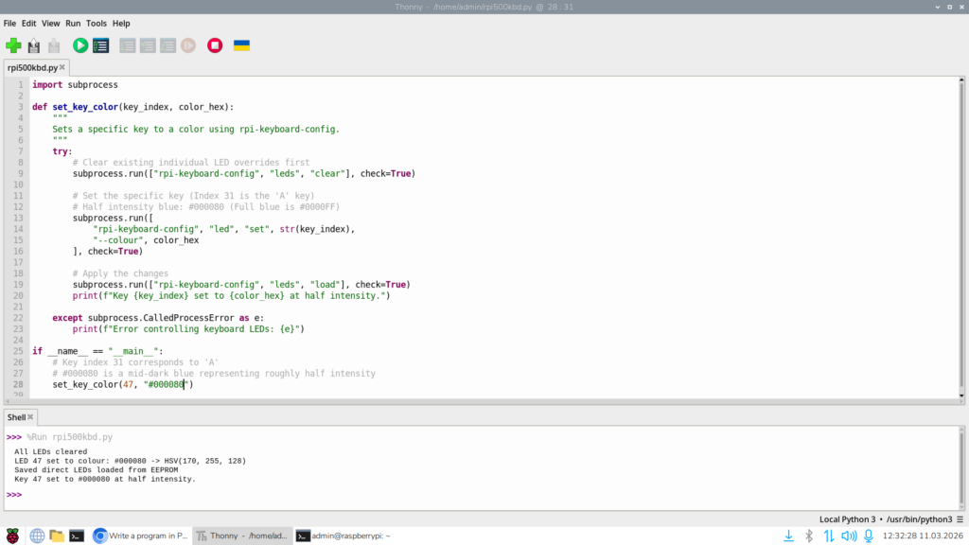969x545 pixels.
Task: Open the Bluetooth tray icon
Action: 809,536
